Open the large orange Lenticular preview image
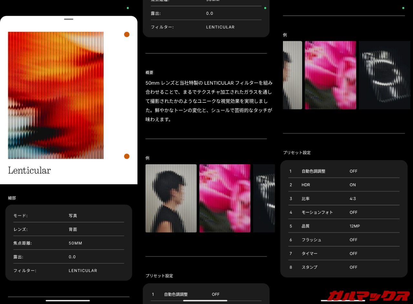Viewport: 413px width, 304px height. 56,95
